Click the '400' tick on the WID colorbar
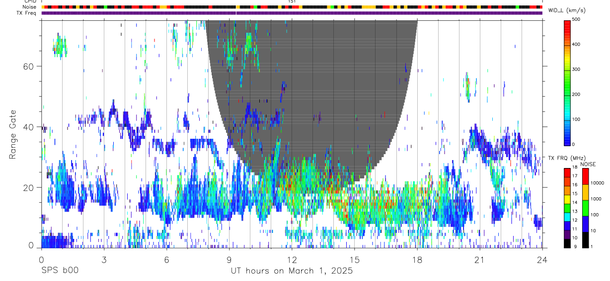The image size is (610, 281). pyautogui.click(x=576, y=44)
